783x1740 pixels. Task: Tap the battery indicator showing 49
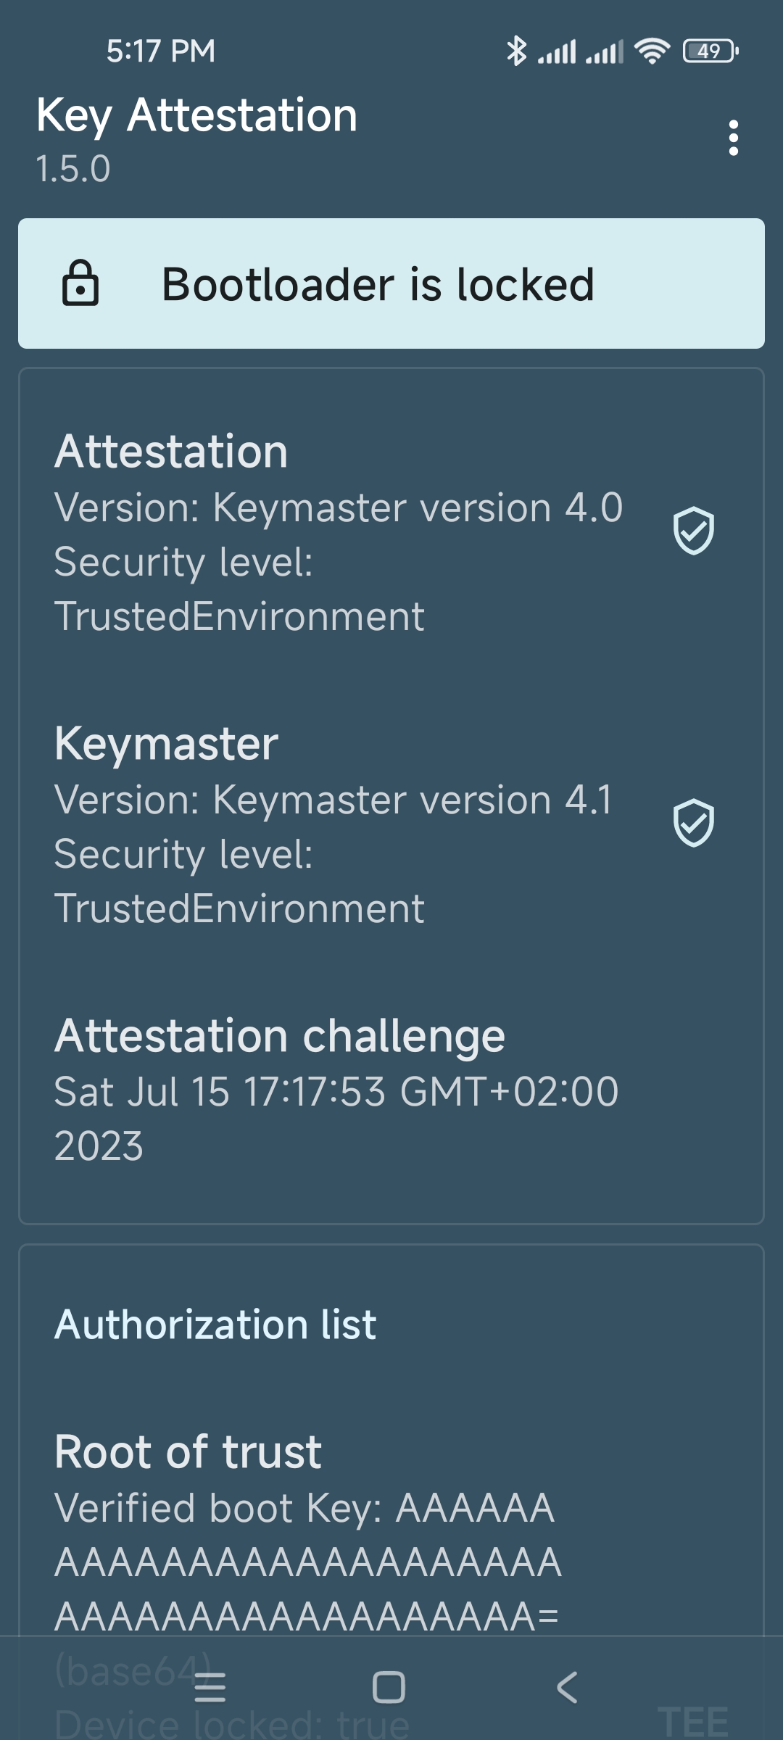(710, 51)
